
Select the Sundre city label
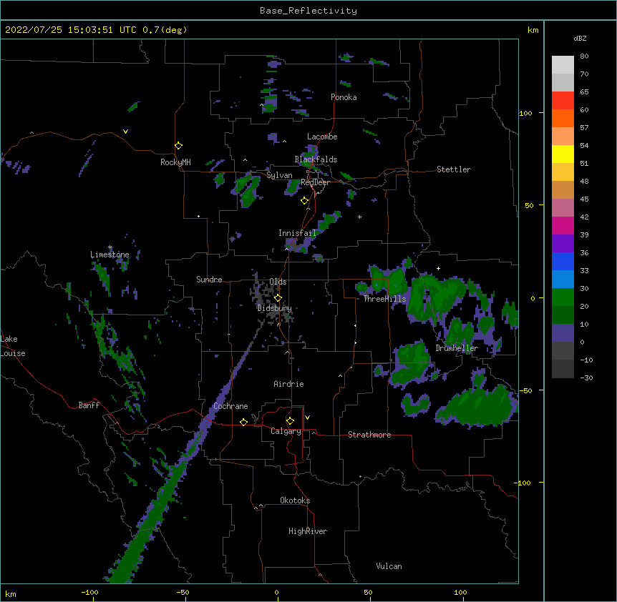click(x=209, y=280)
